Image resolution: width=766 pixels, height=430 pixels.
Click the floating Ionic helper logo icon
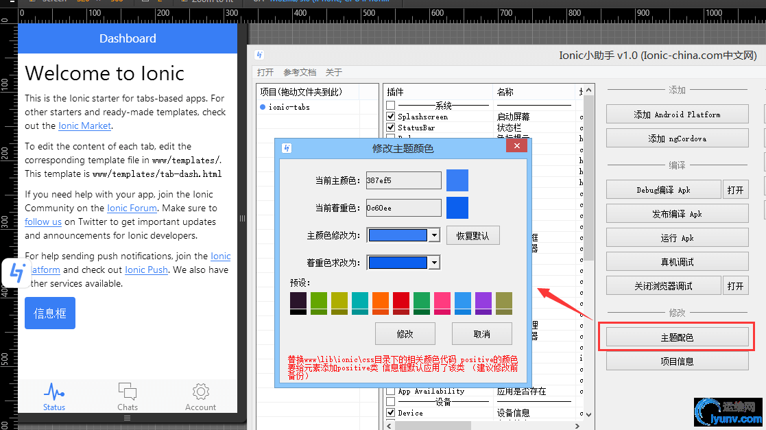point(18,272)
